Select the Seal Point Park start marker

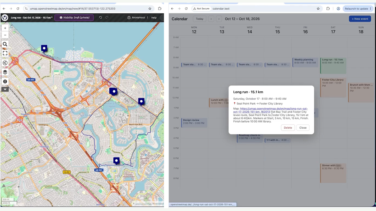click(44, 48)
